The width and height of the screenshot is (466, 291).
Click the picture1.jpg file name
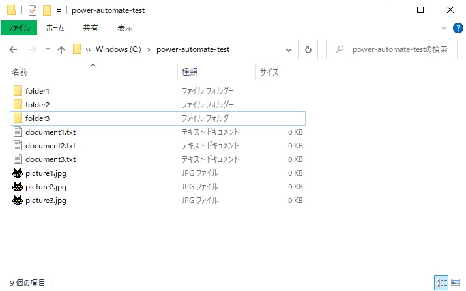click(46, 173)
